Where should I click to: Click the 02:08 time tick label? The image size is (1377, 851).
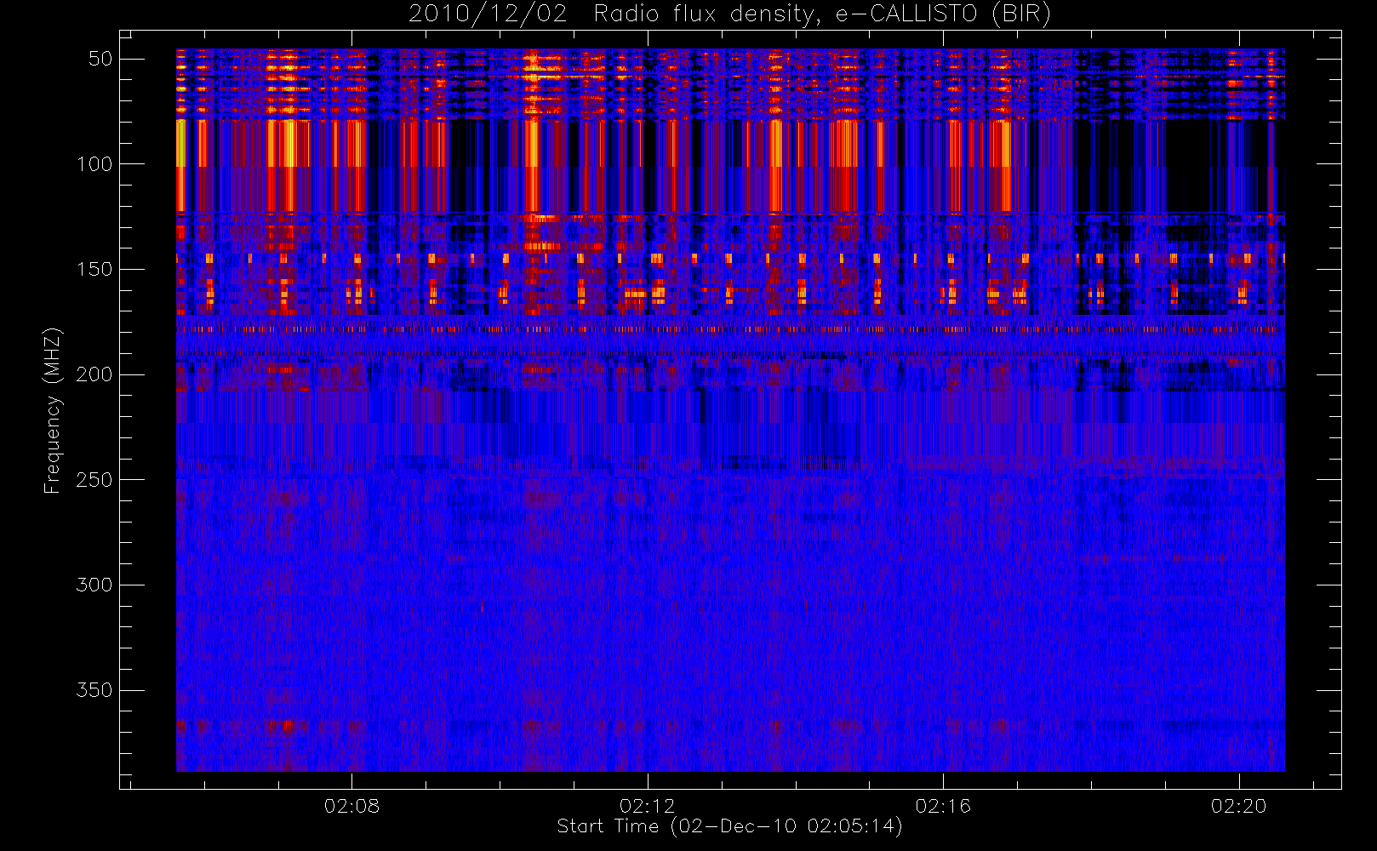(x=351, y=806)
